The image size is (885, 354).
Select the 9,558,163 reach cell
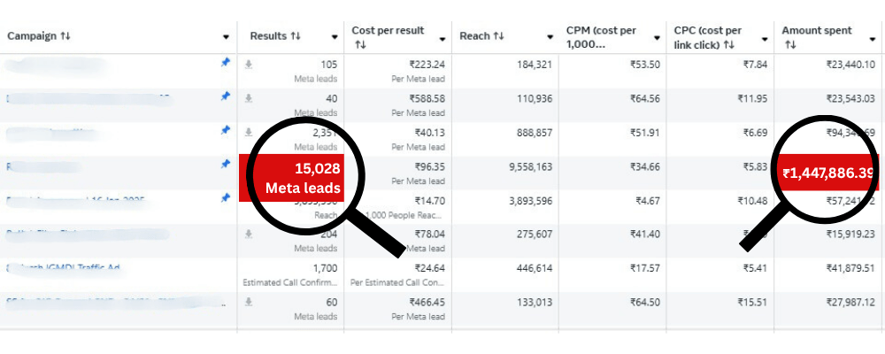click(x=530, y=166)
